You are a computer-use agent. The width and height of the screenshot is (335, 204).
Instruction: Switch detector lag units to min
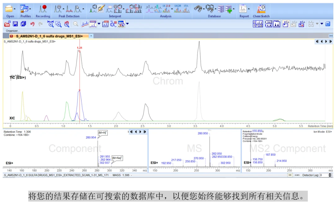[290, 175]
